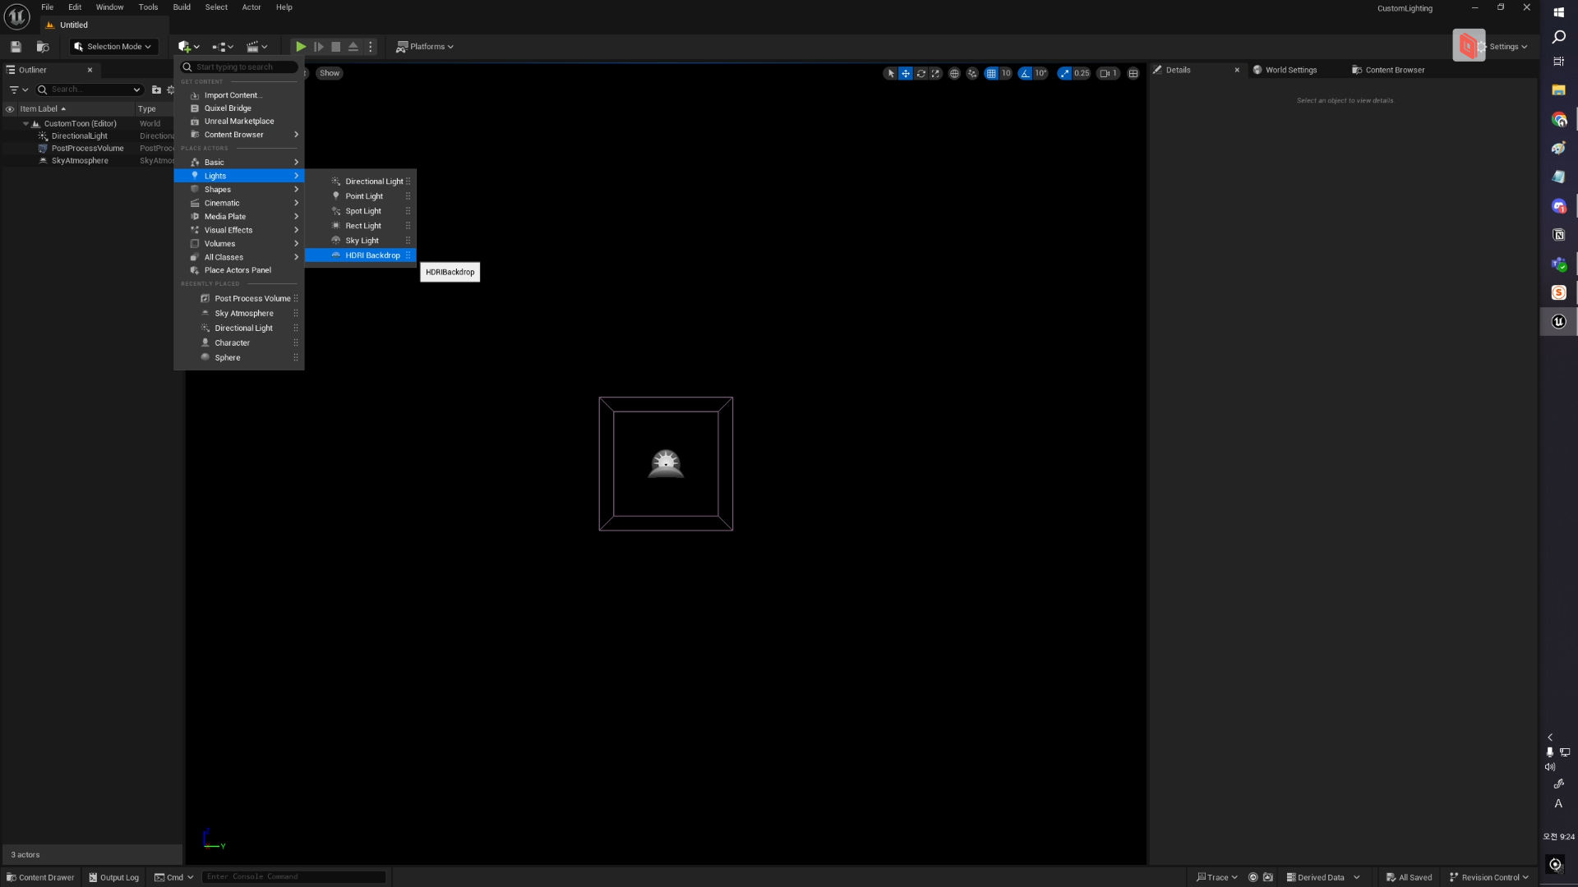Open the Selection Mode dropdown
Screen dimensions: 1578x887
click(113, 47)
